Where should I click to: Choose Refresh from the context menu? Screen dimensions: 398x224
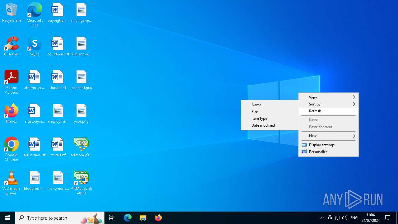pos(328,111)
